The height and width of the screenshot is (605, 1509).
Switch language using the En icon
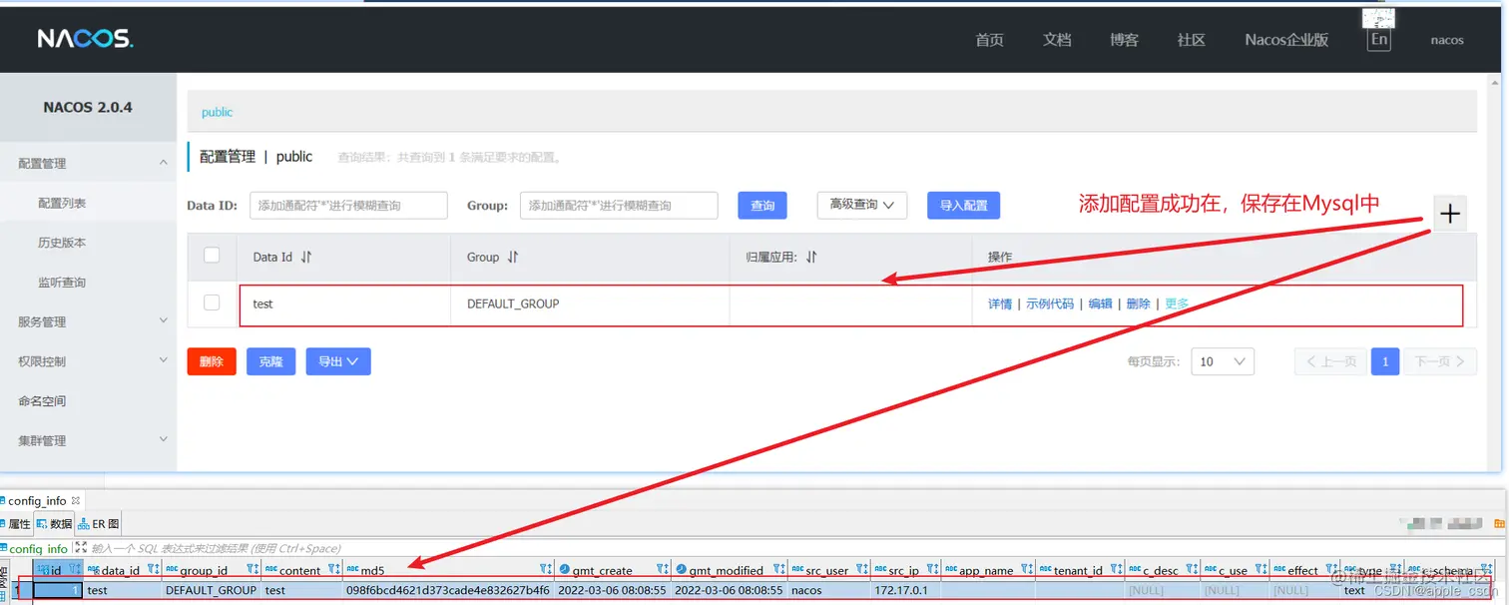tap(1377, 39)
